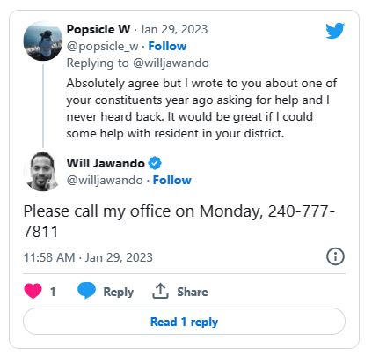Follow the @popsicle_w account
372x356 pixels.
tap(167, 46)
